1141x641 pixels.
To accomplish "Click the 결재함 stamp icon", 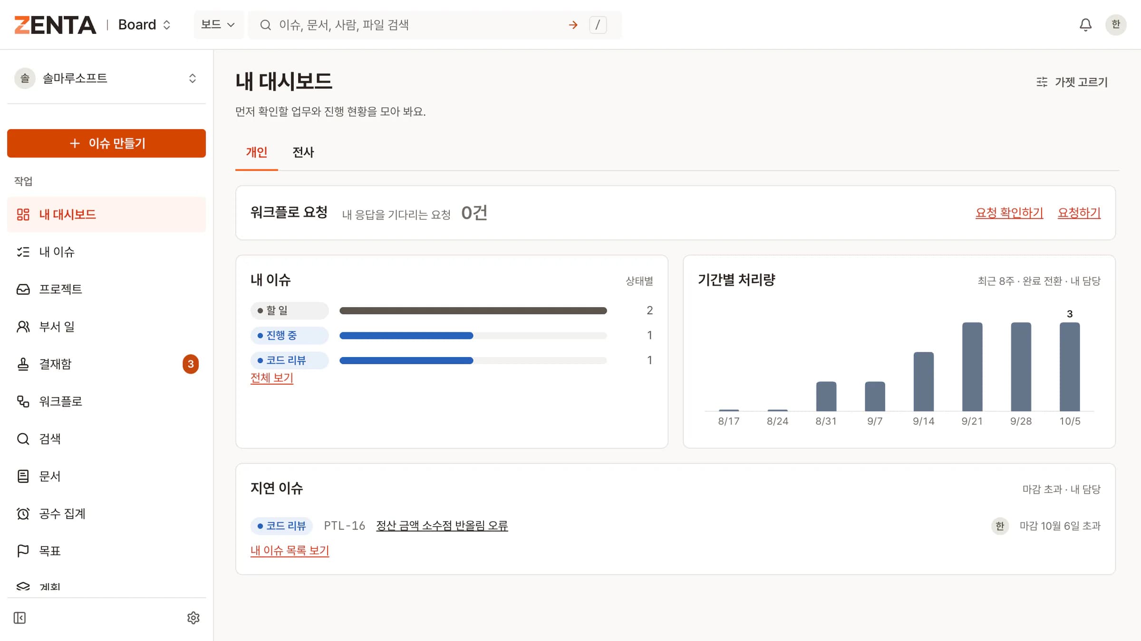I will (x=23, y=364).
